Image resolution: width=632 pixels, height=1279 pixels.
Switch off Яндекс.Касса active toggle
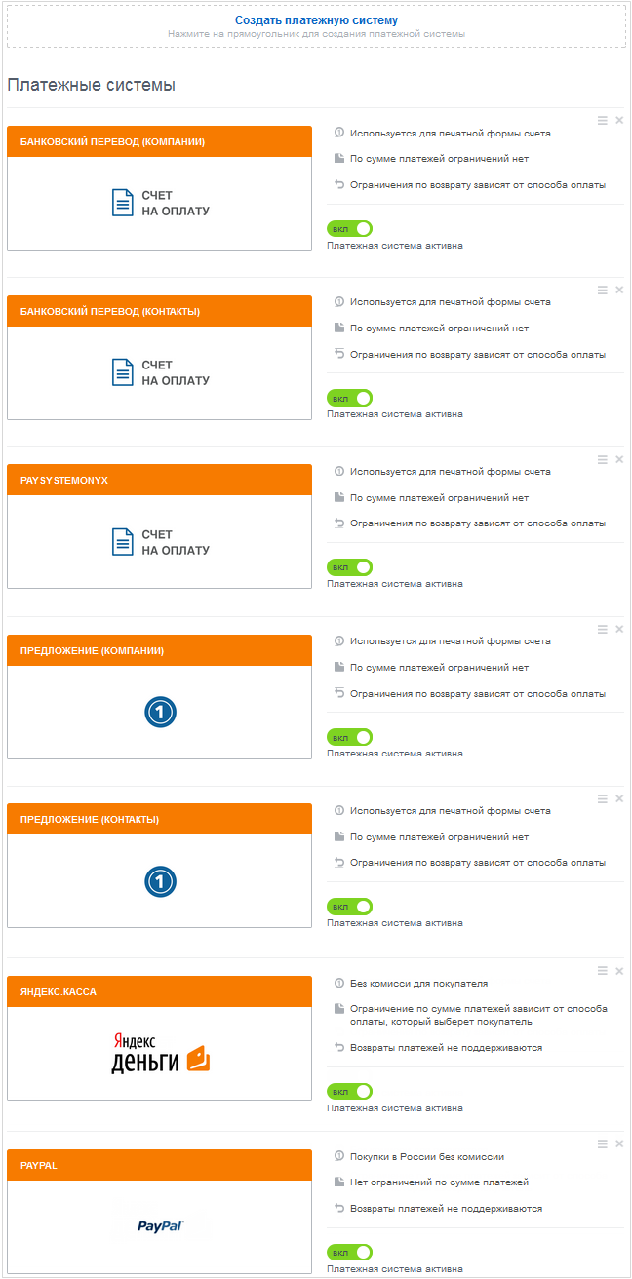coord(350,1092)
